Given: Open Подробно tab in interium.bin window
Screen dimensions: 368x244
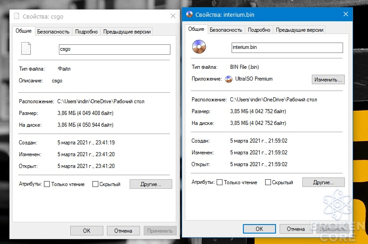Looking at the screenshot, I should (259, 30).
